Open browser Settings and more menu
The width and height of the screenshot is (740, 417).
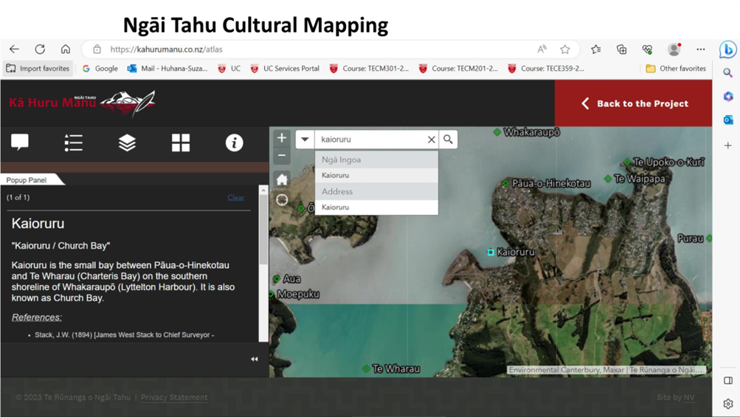point(701,49)
